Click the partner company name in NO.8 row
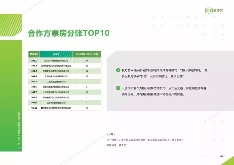234x165 pixels. (56, 97)
